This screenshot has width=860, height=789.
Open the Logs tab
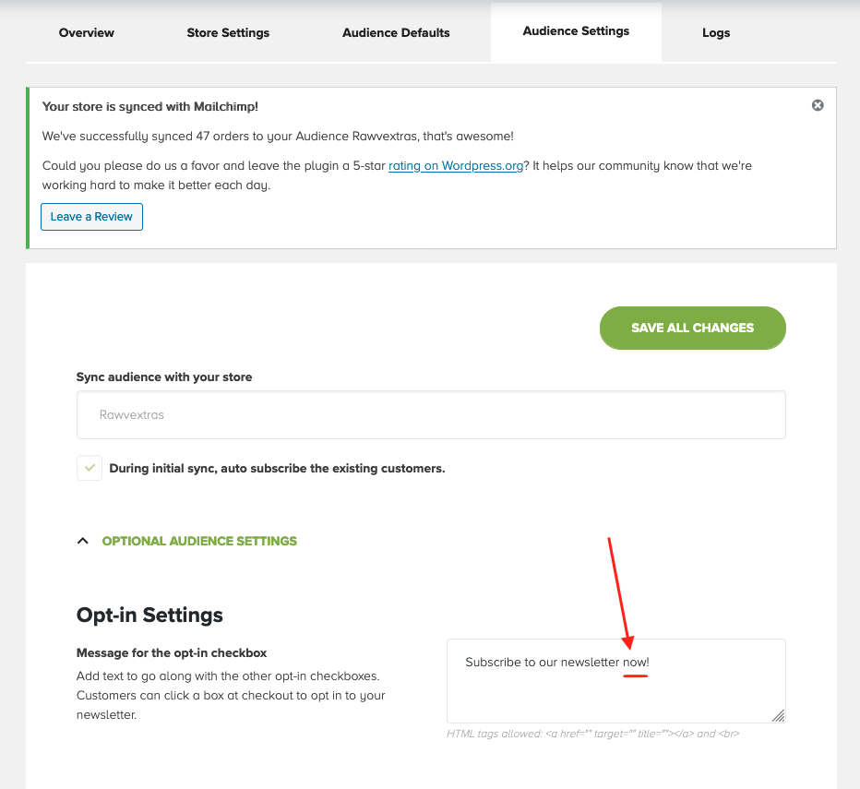pos(716,32)
